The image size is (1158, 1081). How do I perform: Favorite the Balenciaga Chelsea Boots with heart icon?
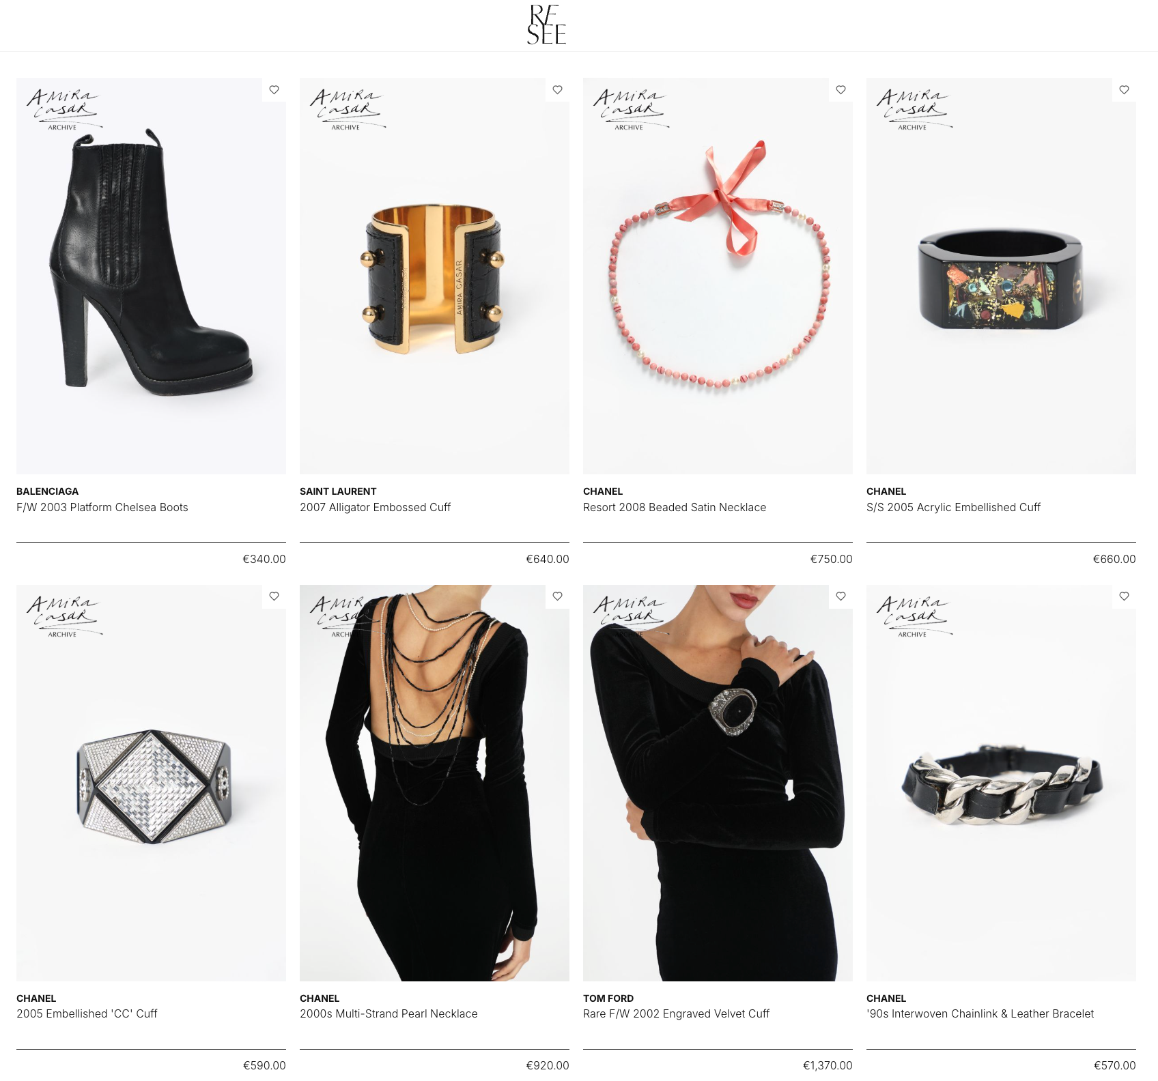pos(274,89)
